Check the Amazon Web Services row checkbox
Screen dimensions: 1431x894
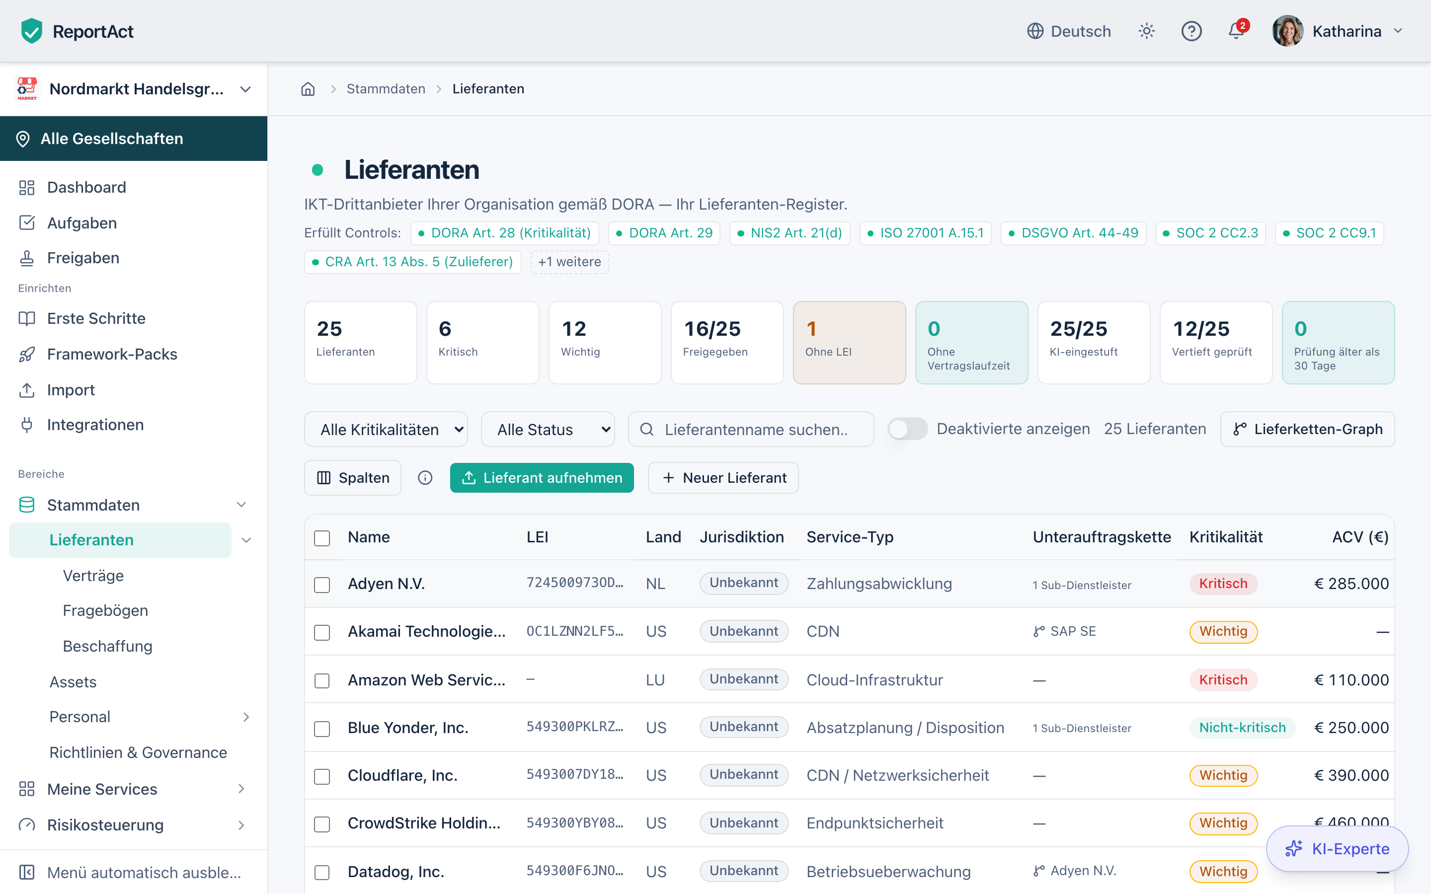[321, 680]
